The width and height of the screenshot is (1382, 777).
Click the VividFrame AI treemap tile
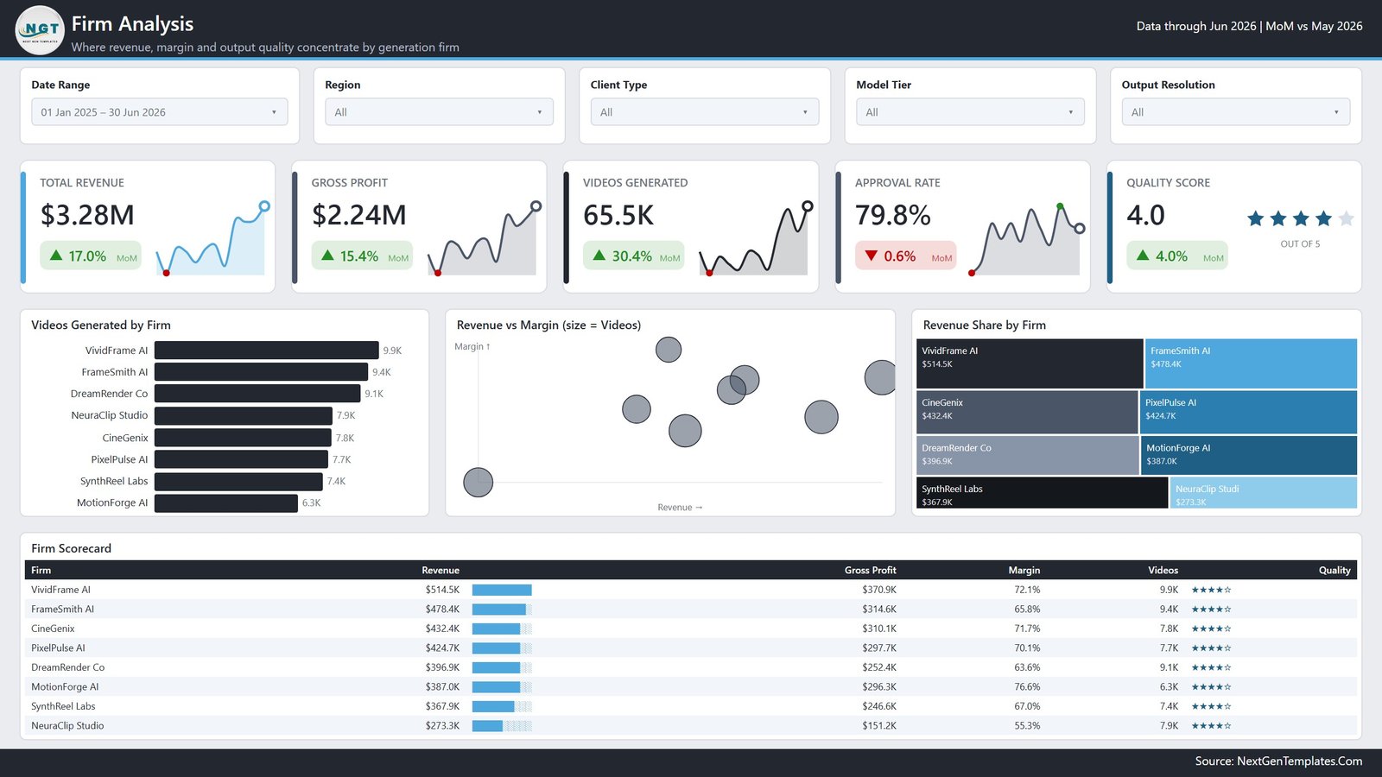(x=1030, y=363)
